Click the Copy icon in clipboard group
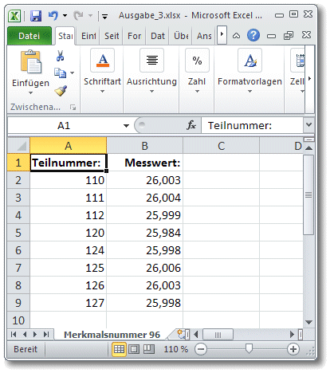The height and width of the screenshot is (373, 330). pyautogui.click(x=60, y=73)
